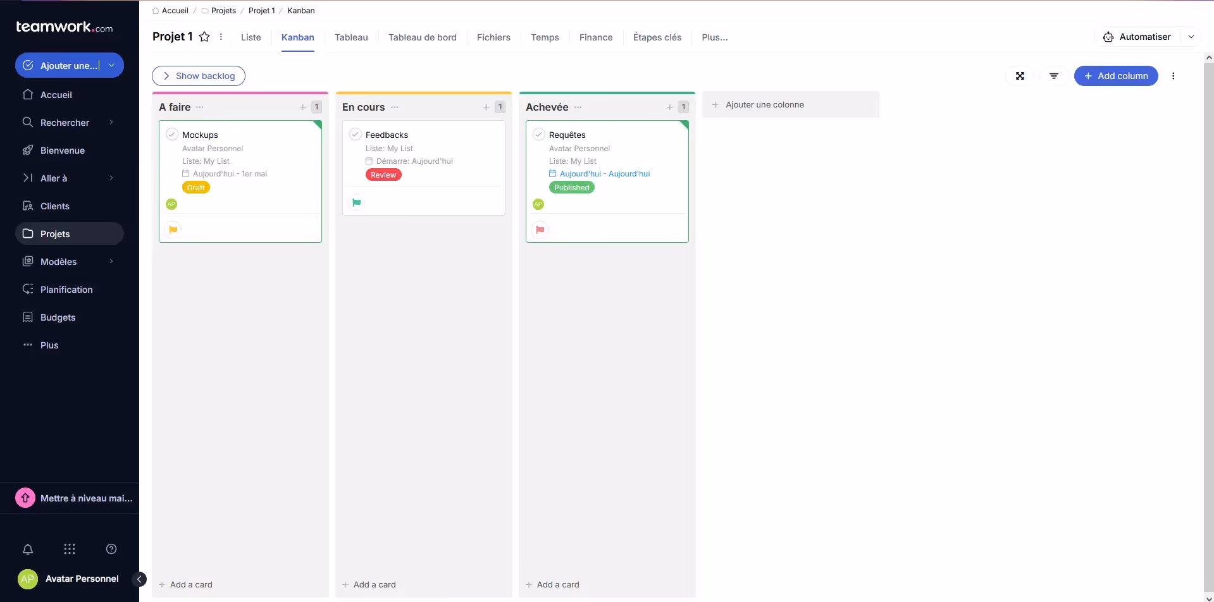The height and width of the screenshot is (602, 1214).
Task: Open the Kanban filter icon
Action: tap(1054, 76)
